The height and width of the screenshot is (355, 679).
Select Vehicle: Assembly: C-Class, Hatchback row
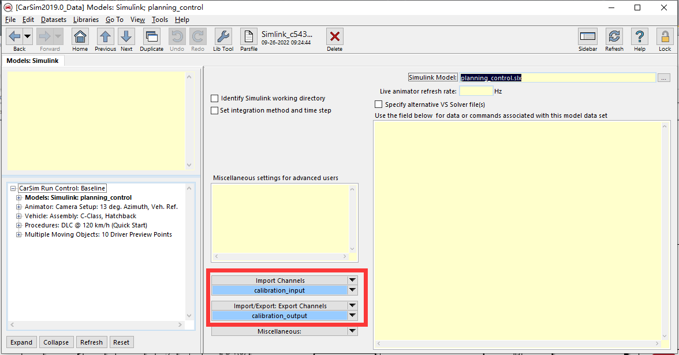tap(81, 216)
